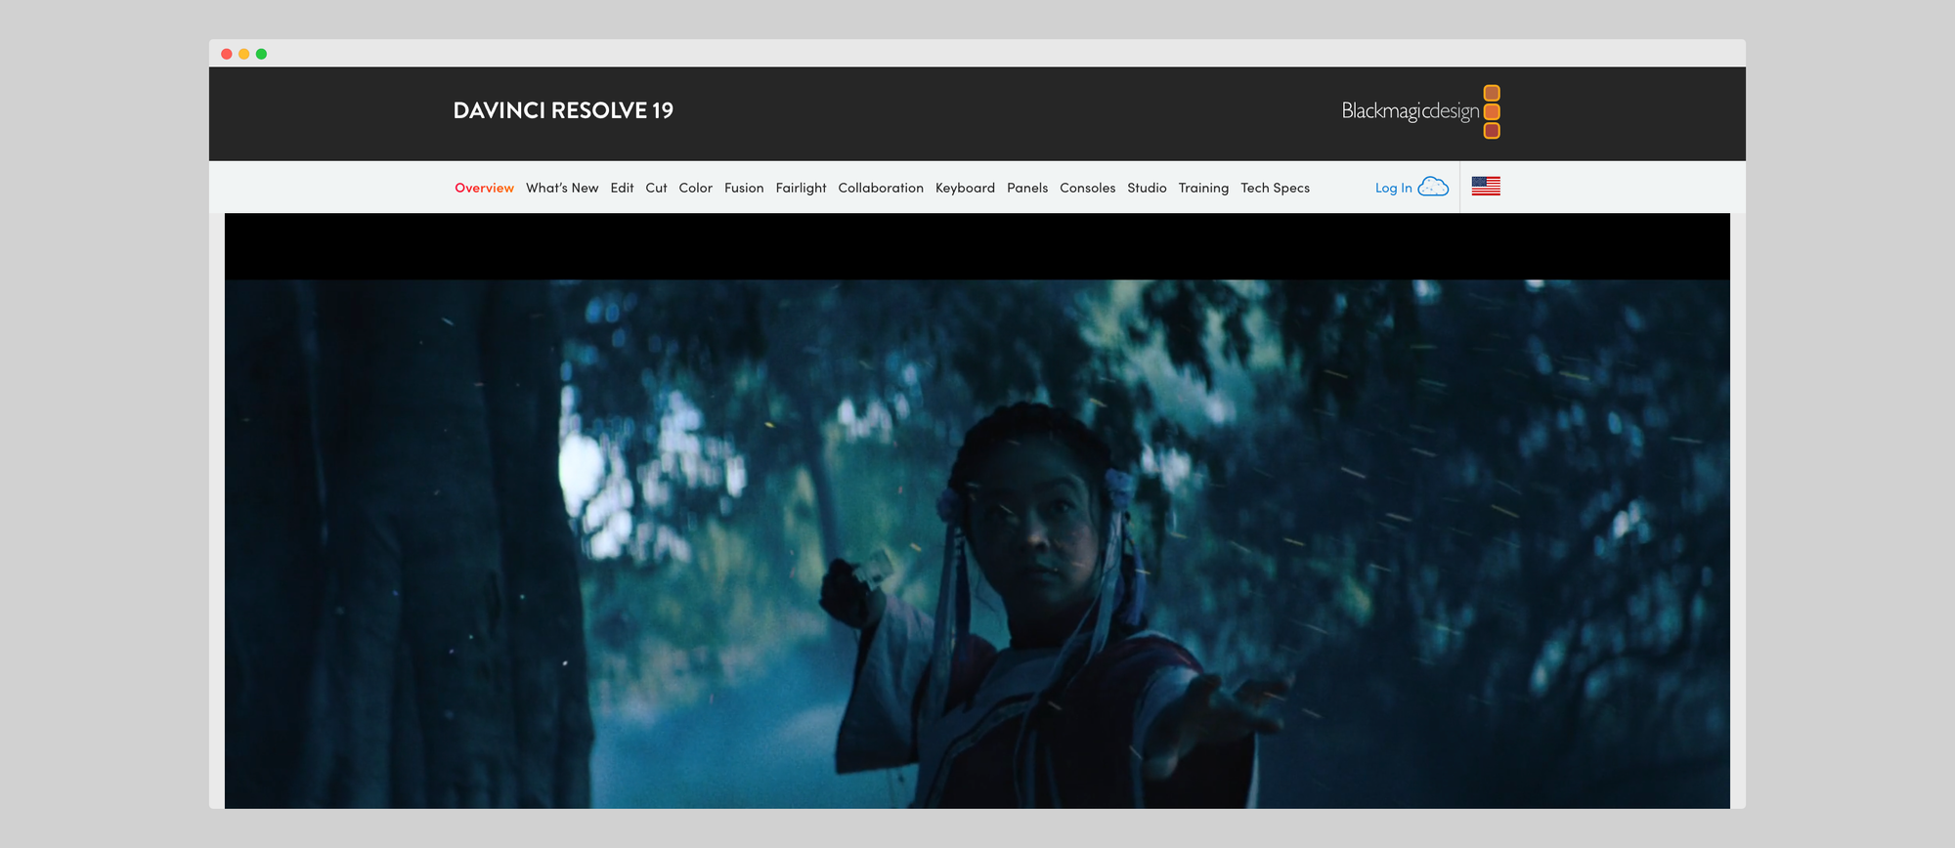
Task: Open the Fusion page
Action: 744,188
